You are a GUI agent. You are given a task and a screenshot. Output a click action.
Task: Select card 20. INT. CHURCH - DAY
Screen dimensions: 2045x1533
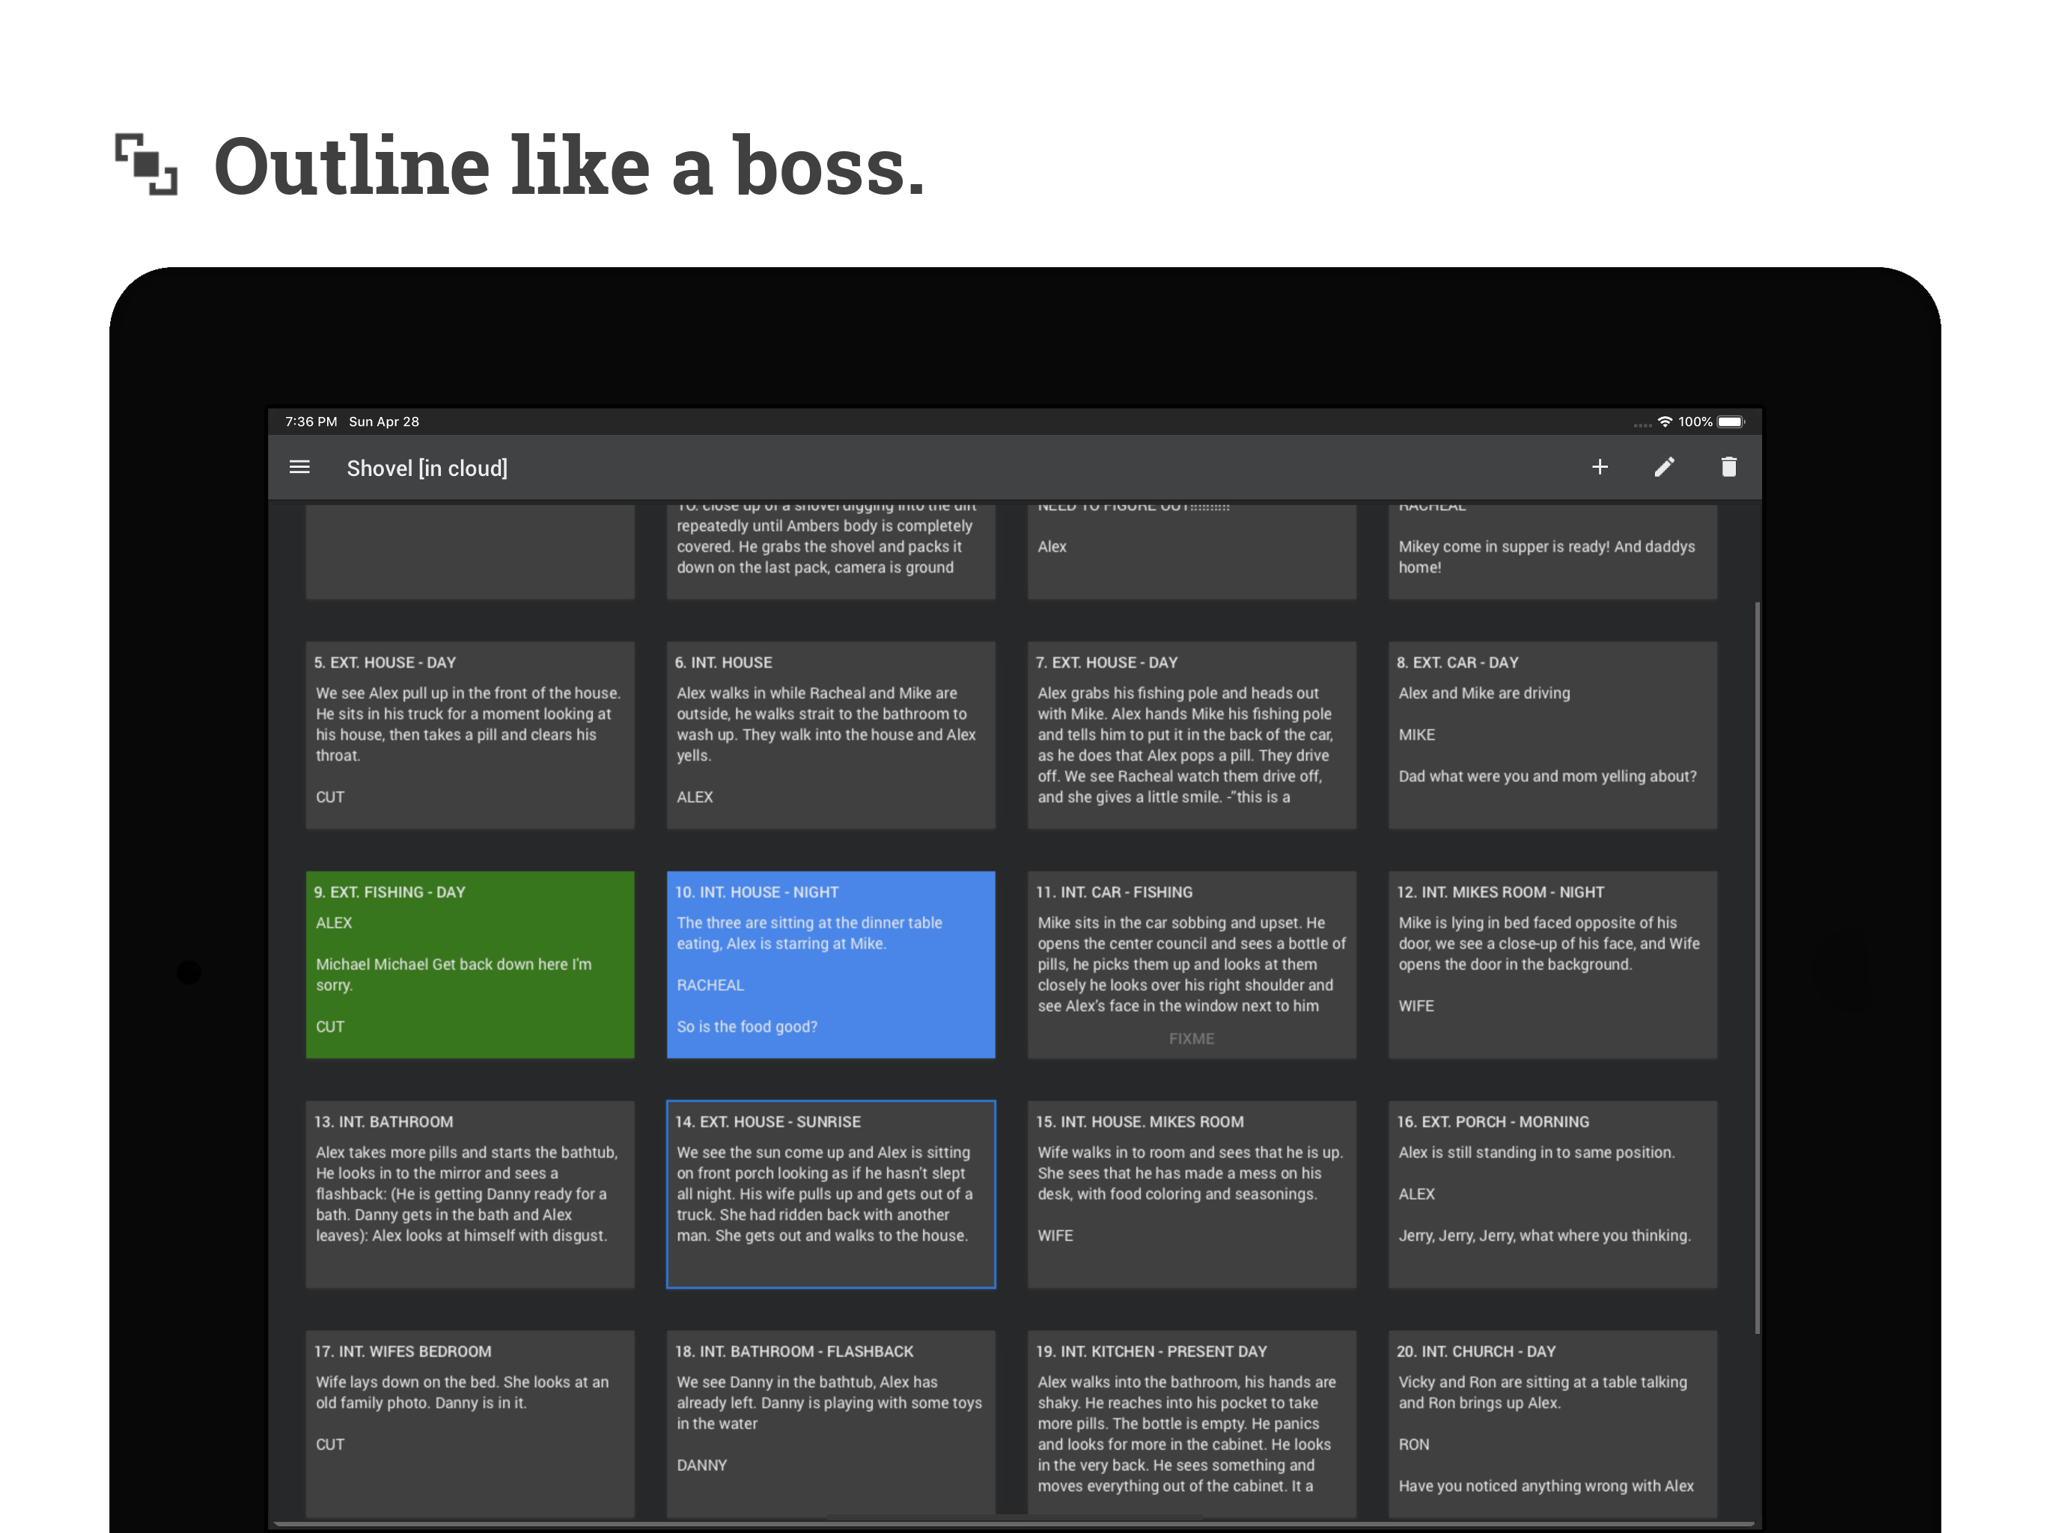(x=1552, y=1422)
